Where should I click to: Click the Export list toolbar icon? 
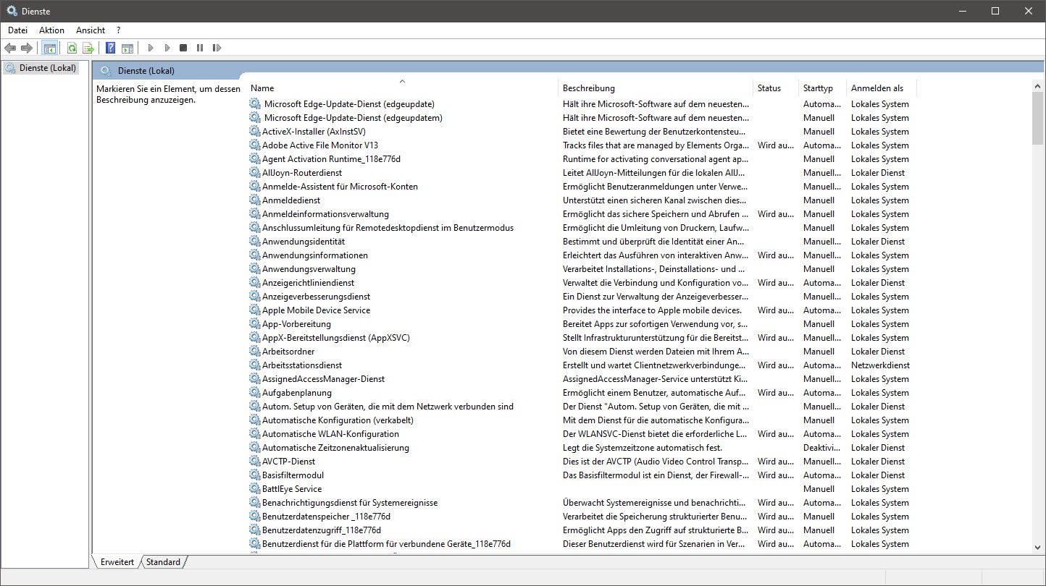(x=88, y=48)
